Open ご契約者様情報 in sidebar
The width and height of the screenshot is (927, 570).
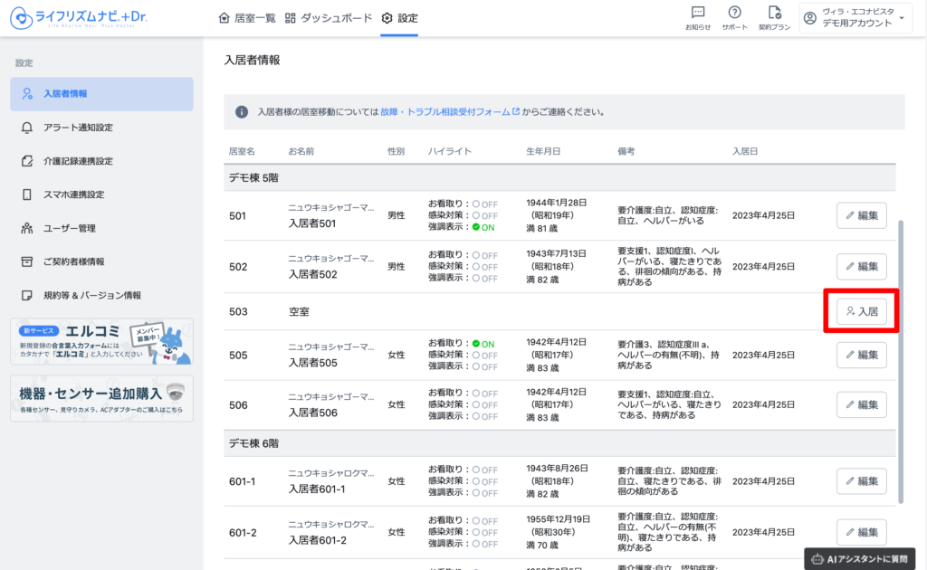(73, 261)
